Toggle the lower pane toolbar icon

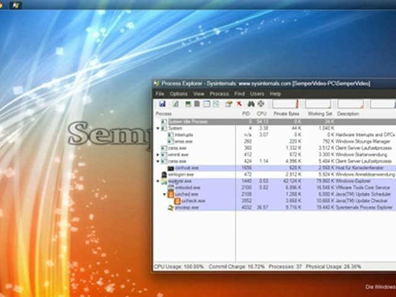point(207,104)
